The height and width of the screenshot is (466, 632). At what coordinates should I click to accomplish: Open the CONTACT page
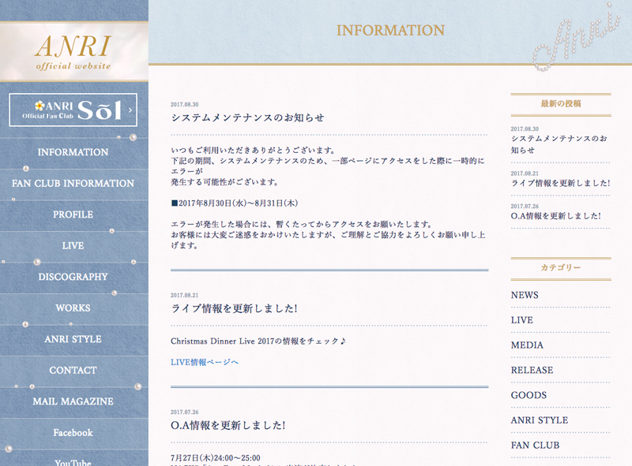pos(73,371)
